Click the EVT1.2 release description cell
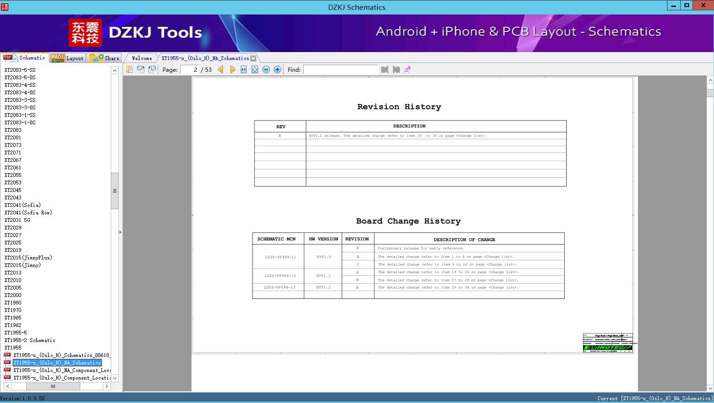Screen dimensions: 714x403 436,136
